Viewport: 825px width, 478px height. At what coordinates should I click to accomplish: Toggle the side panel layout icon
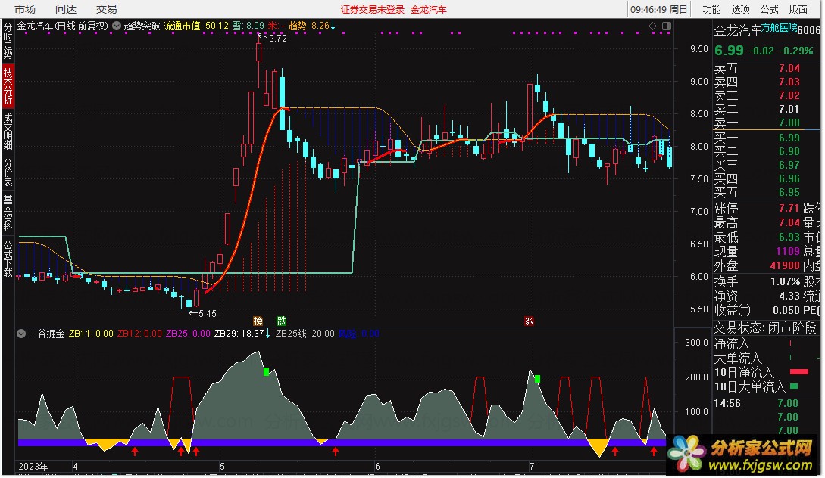666,26
